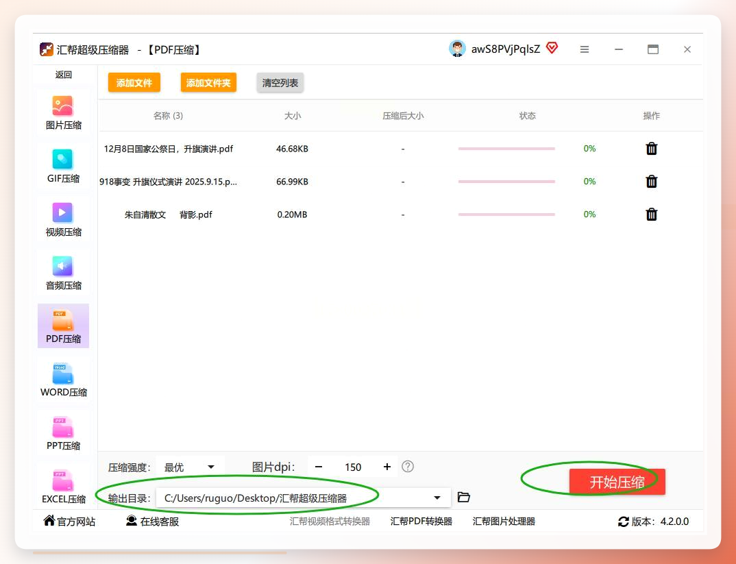Open the hamburger menu in title bar

tap(585, 49)
